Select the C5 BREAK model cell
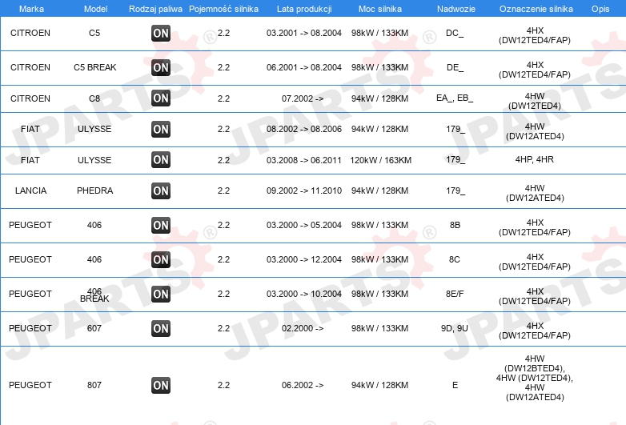 [x=94, y=67]
